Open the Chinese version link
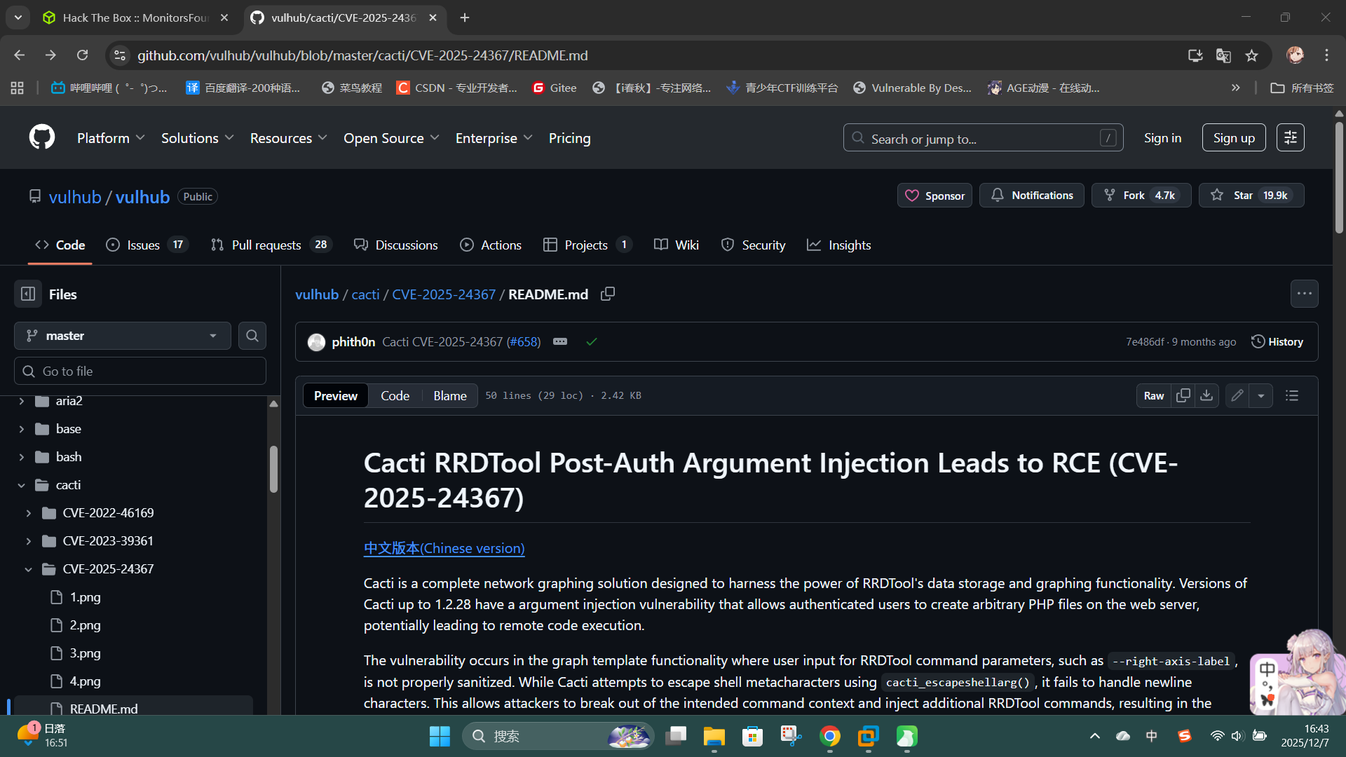 click(x=444, y=548)
